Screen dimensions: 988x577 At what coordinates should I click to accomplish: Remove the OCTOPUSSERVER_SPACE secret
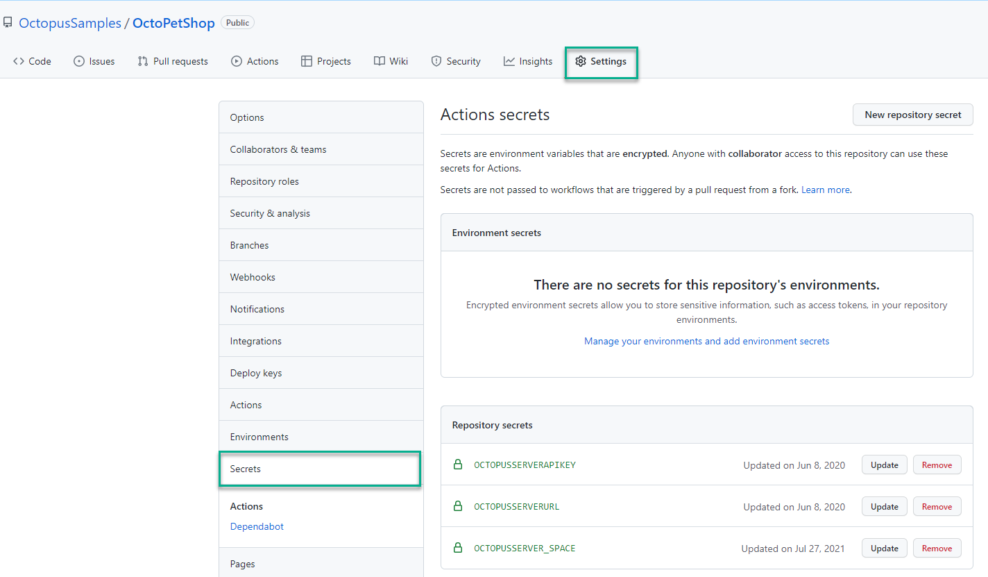(x=937, y=548)
